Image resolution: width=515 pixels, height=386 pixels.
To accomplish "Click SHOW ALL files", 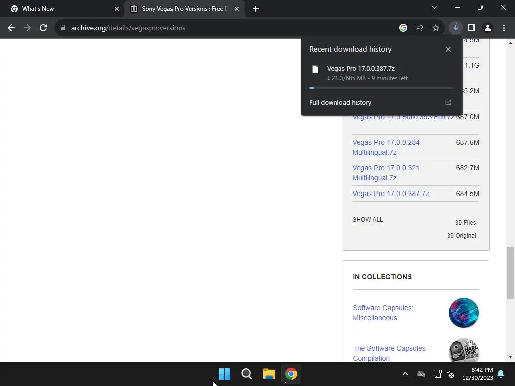I will (368, 220).
